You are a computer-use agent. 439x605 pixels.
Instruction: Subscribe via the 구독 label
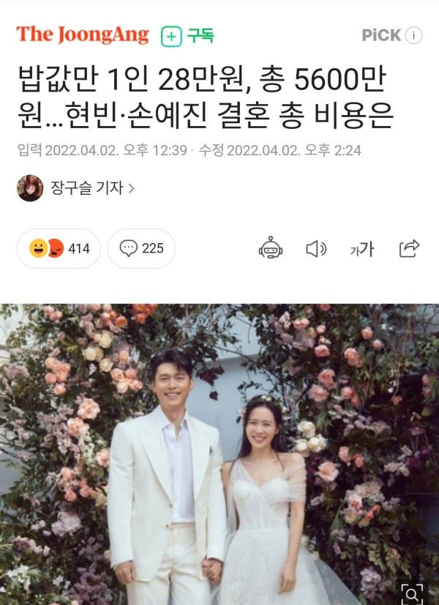[200, 35]
